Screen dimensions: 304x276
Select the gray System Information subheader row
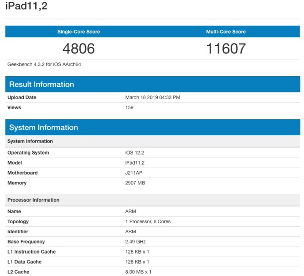coord(152,141)
